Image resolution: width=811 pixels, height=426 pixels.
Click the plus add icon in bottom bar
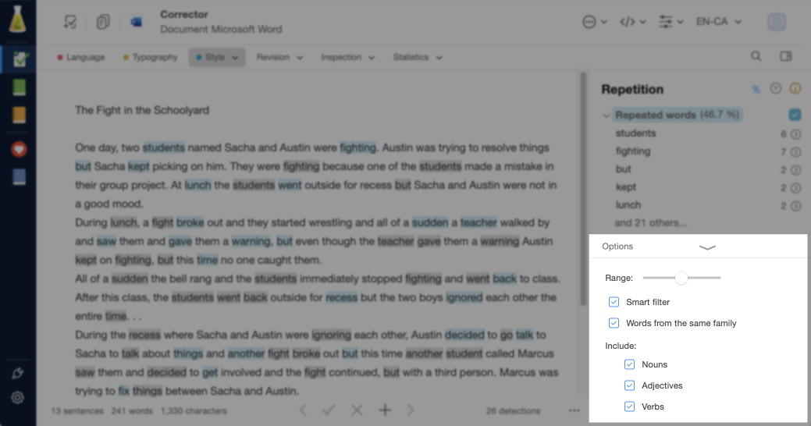tap(385, 410)
